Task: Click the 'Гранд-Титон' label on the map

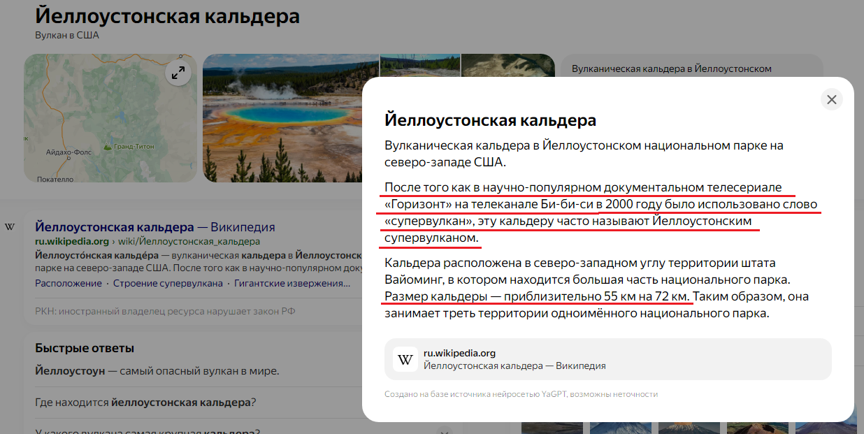Action: coord(134,147)
